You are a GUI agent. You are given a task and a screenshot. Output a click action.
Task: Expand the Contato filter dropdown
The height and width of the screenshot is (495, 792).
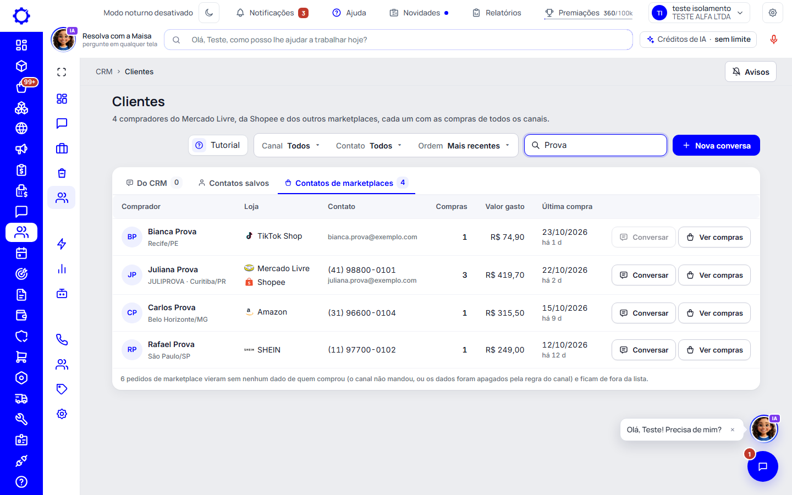[369, 146]
